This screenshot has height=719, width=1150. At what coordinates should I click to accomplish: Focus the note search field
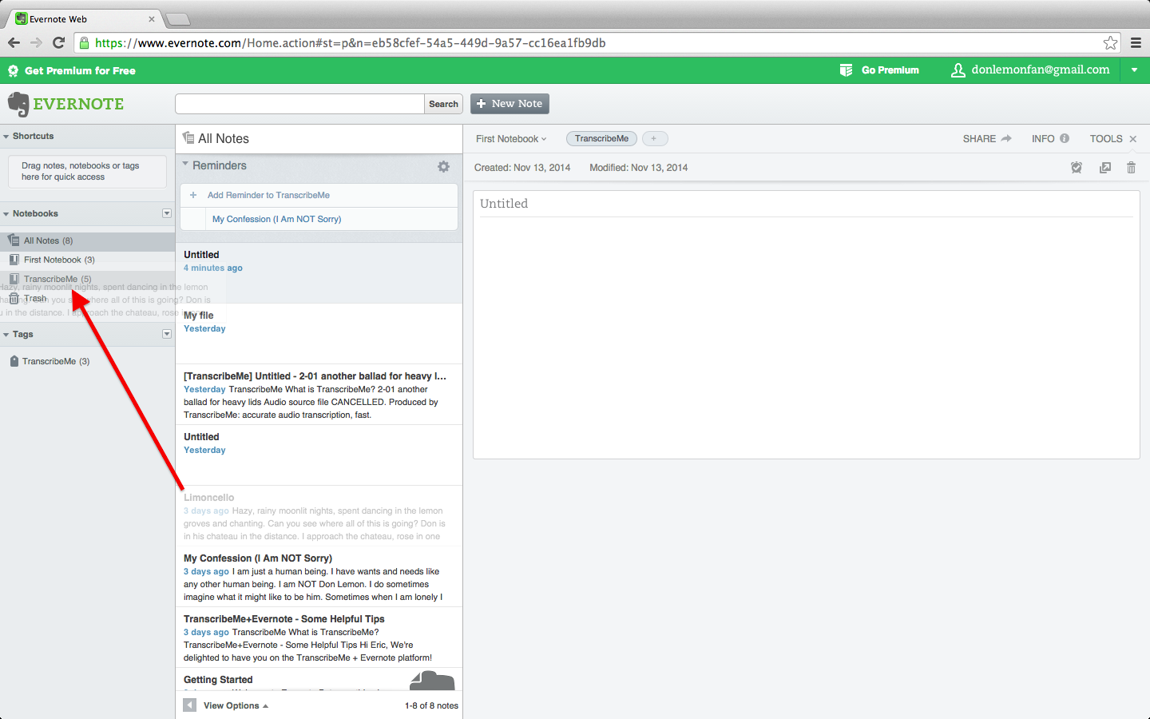[x=299, y=104]
